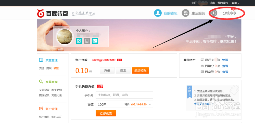Click the 百宝券 coupon icon
This screenshot has width=255, height=123.
[x=202, y=72]
